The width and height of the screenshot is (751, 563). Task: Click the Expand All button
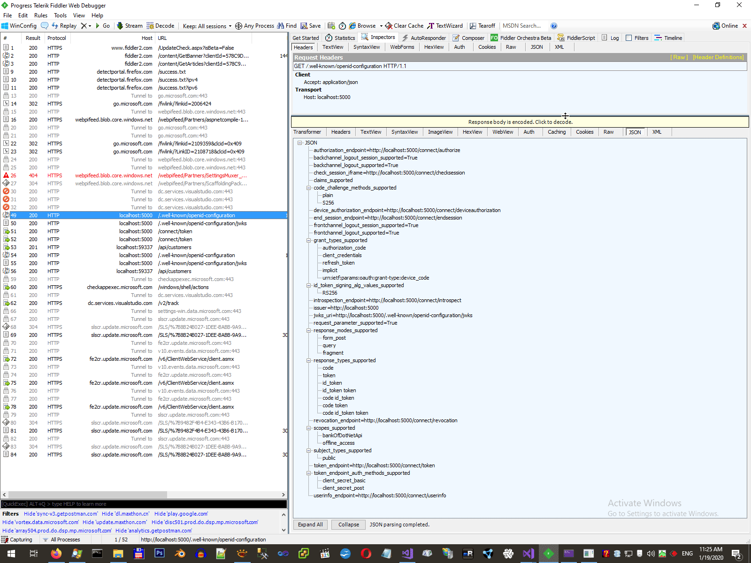tap(310, 525)
